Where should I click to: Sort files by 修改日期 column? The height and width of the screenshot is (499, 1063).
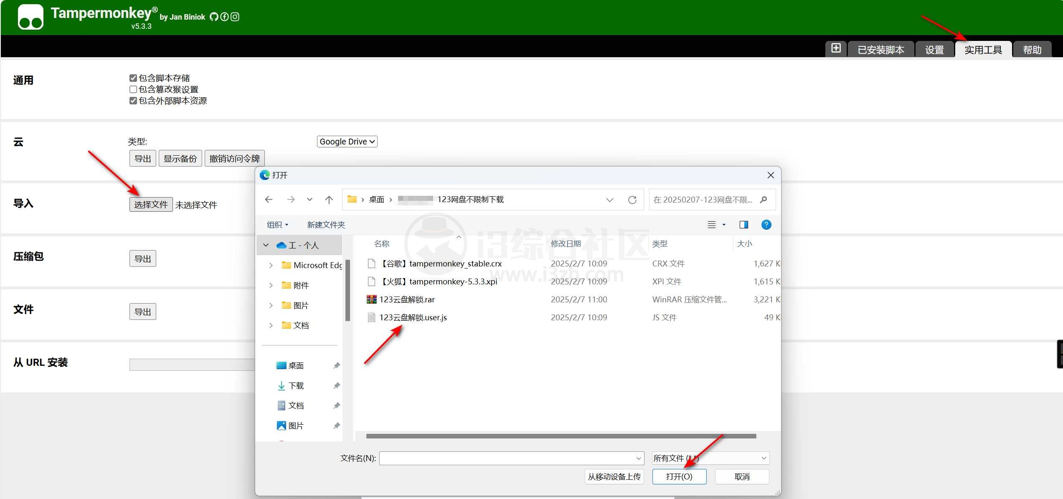click(566, 243)
